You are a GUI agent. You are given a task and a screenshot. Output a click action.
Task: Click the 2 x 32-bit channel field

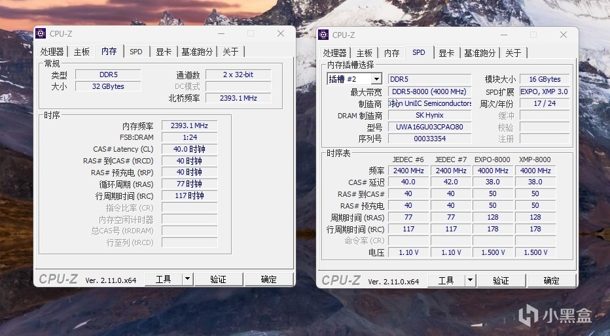pyautogui.click(x=238, y=75)
